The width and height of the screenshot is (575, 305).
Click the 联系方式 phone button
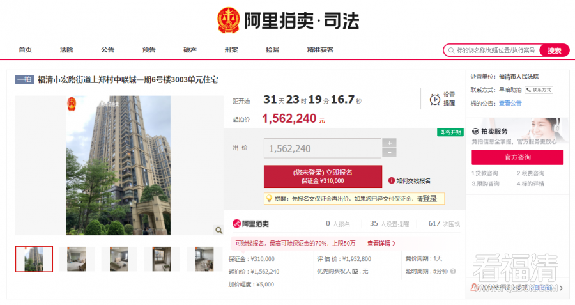[539, 90]
